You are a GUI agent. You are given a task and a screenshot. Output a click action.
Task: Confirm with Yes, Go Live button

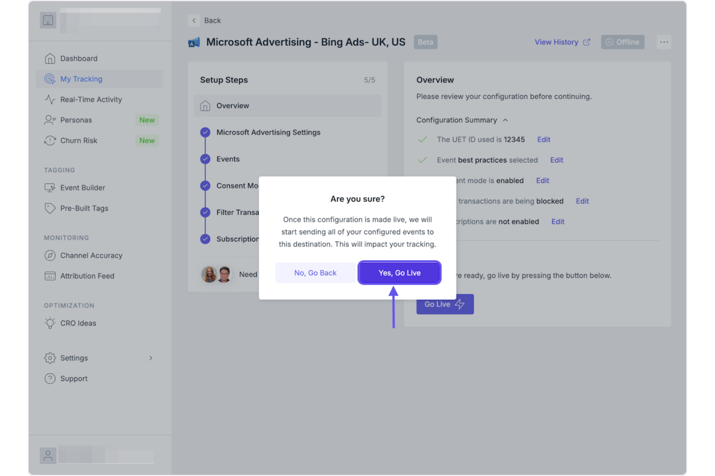pyautogui.click(x=399, y=273)
